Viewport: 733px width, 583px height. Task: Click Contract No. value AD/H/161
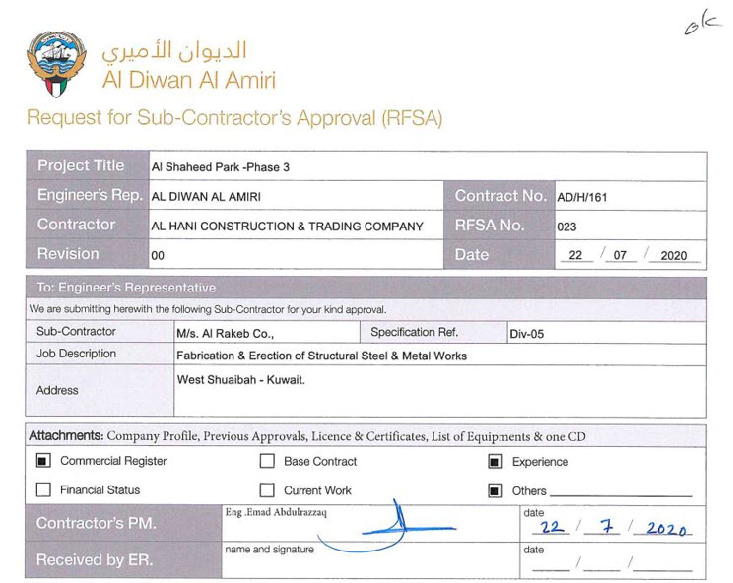coord(582,197)
